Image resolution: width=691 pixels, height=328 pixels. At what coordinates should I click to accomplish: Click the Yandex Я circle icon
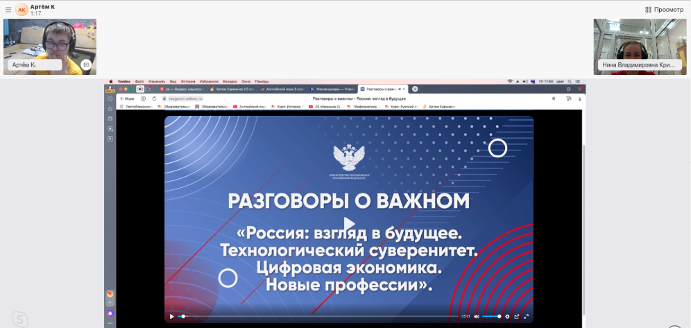pyautogui.click(x=143, y=98)
